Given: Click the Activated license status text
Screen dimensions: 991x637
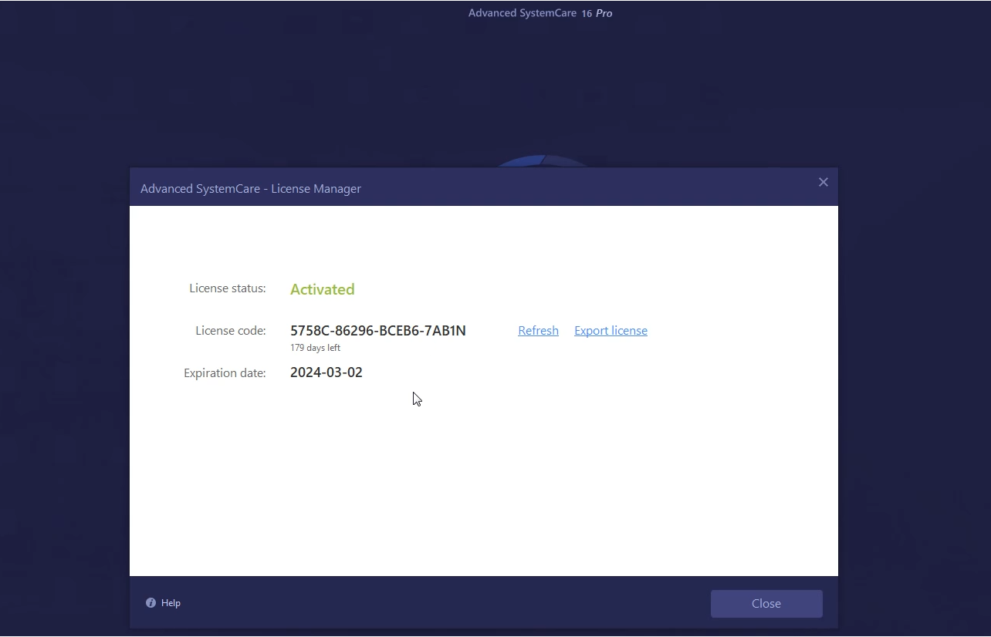Looking at the screenshot, I should point(323,289).
